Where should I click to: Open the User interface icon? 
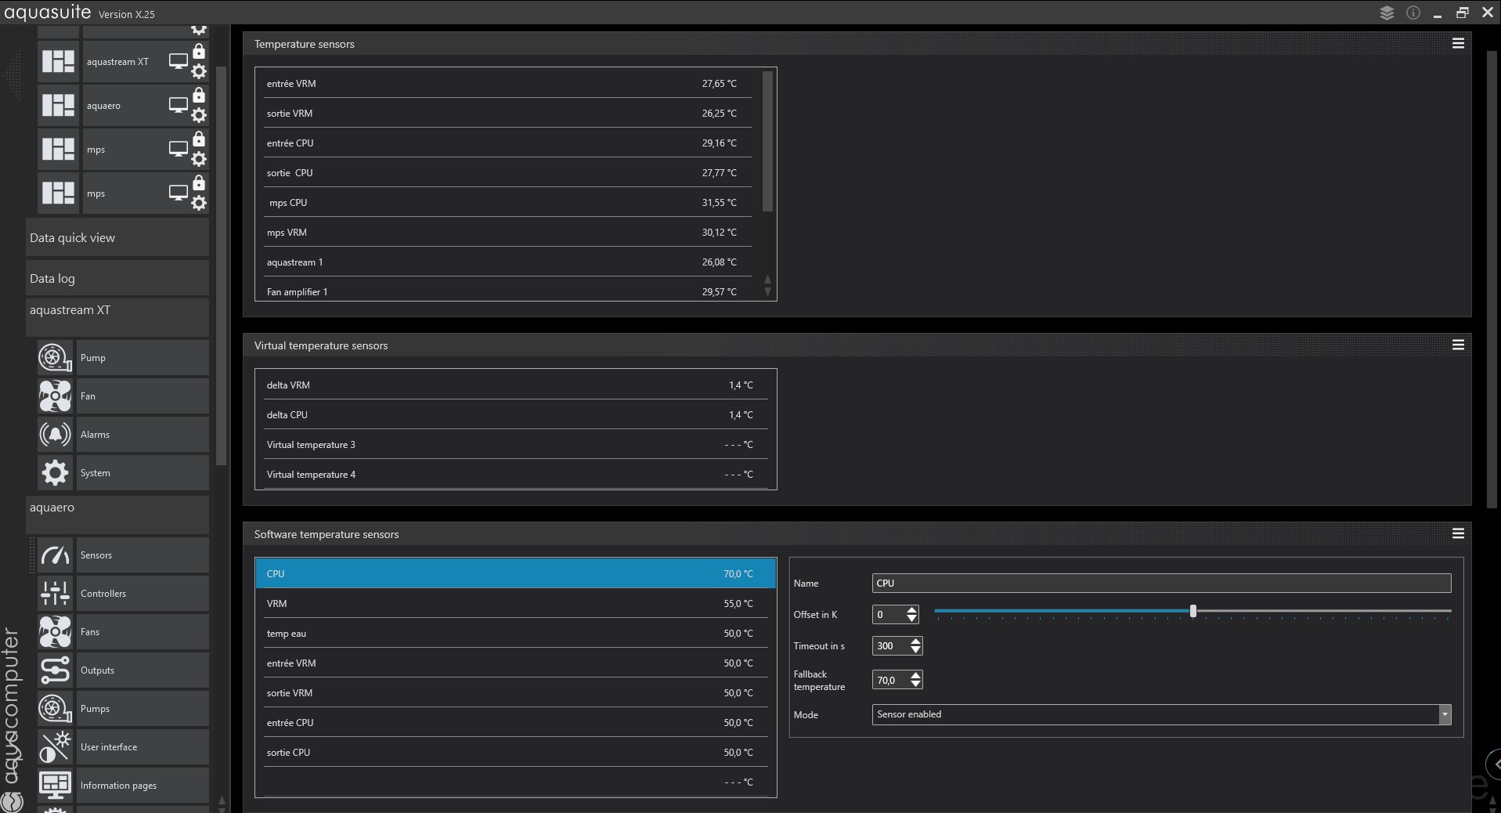pyautogui.click(x=55, y=747)
